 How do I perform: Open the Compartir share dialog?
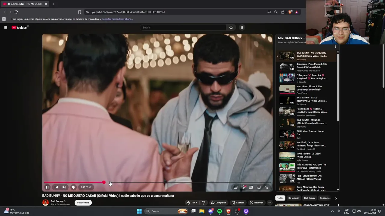coord(218,202)
